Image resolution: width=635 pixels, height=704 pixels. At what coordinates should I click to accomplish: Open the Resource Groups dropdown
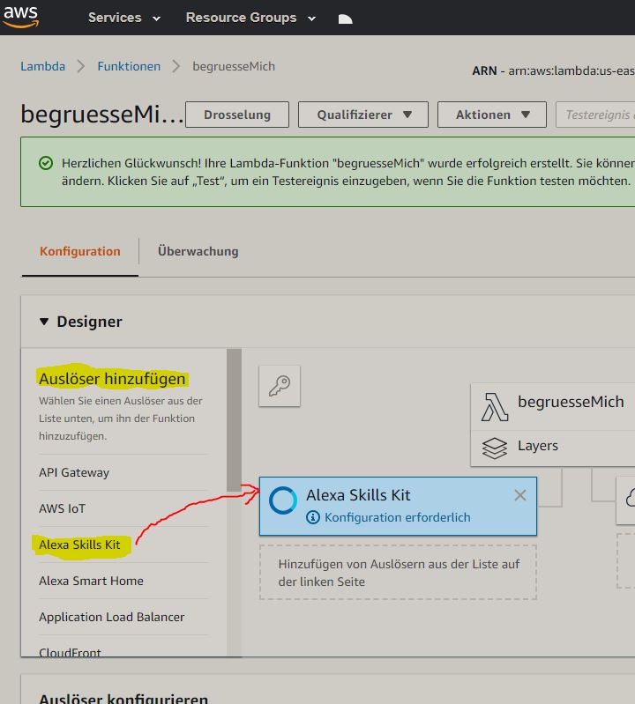coord(250,18)
